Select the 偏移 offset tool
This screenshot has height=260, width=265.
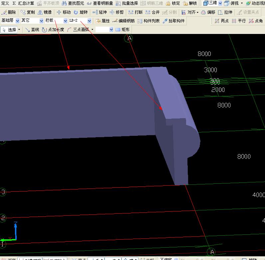click(x=208, y=12)
